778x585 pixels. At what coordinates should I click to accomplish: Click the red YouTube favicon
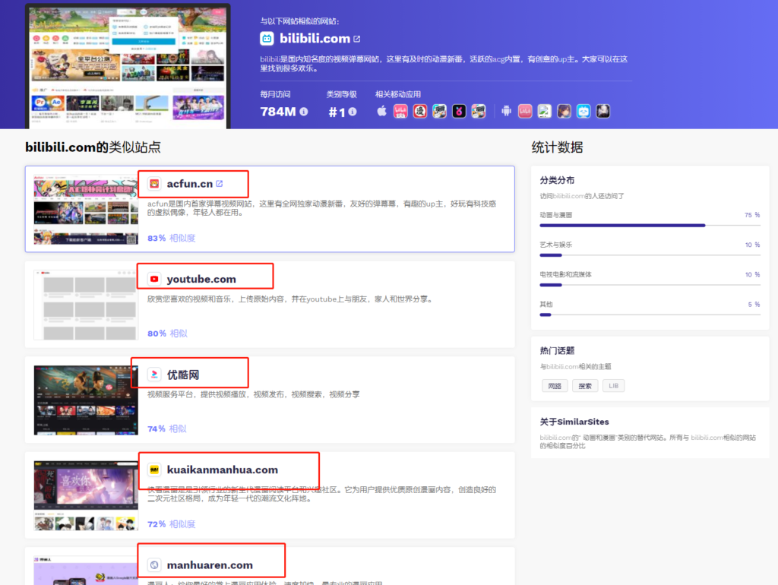click(x=154, y=279)
